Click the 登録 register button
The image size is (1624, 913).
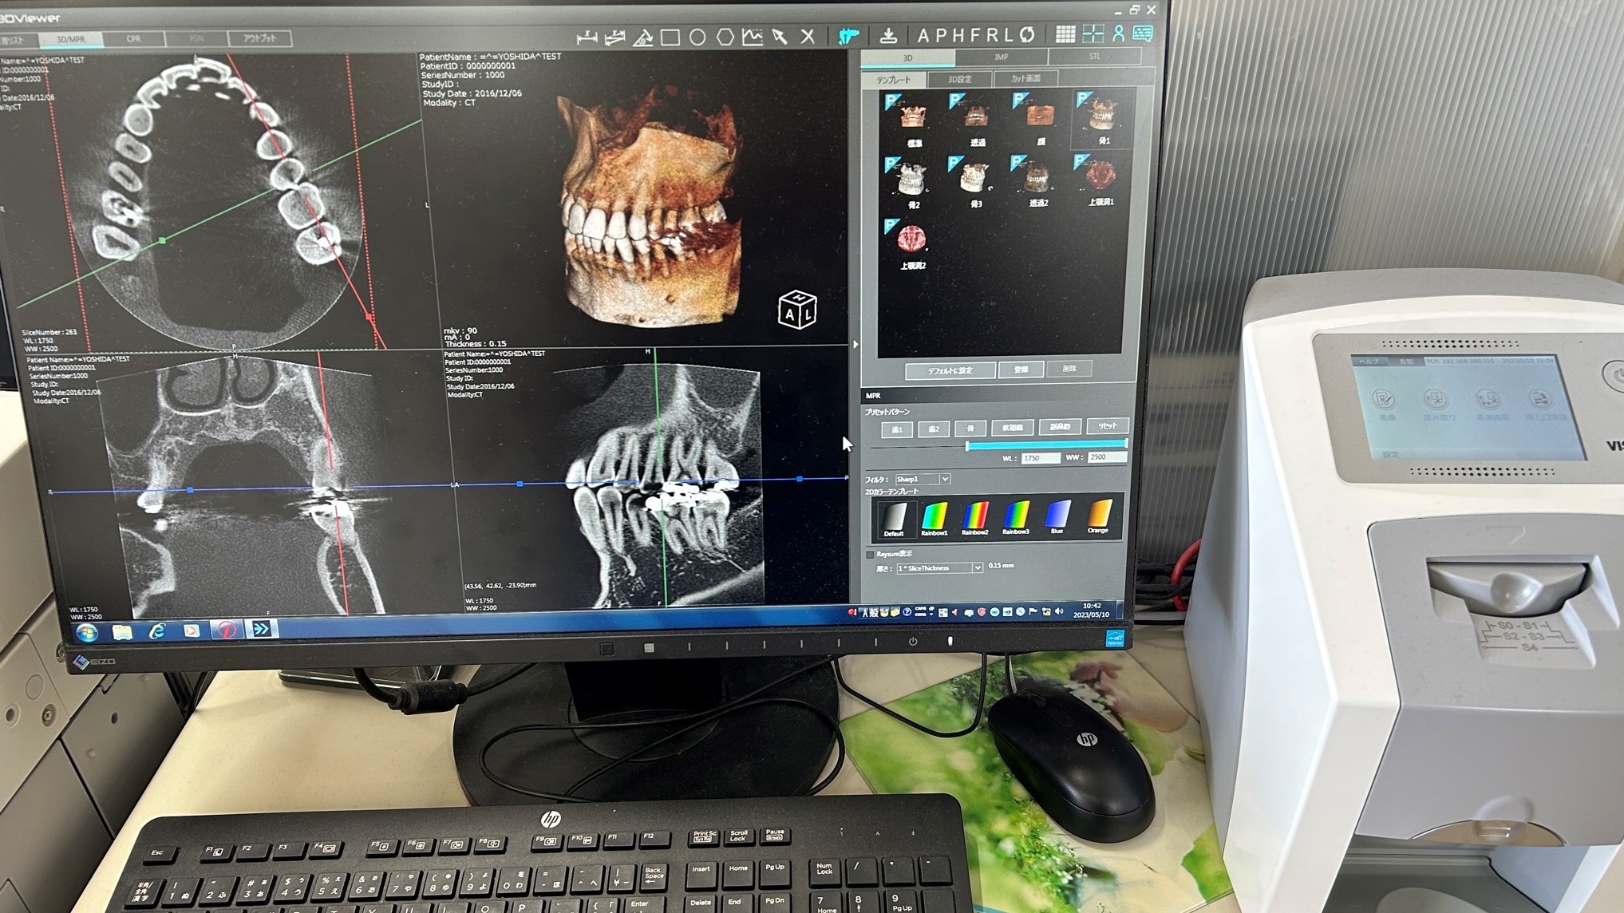coord(1021,370)
